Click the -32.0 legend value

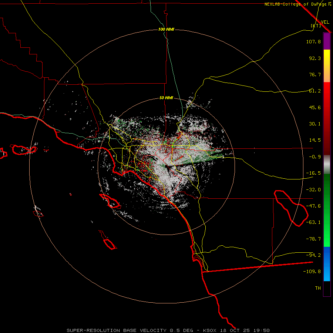(x=313, y=190)
